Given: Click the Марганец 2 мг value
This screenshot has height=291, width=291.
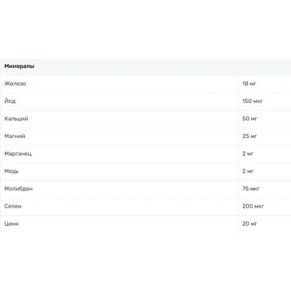Looking at the screenshot, I should tap(248, 154).
